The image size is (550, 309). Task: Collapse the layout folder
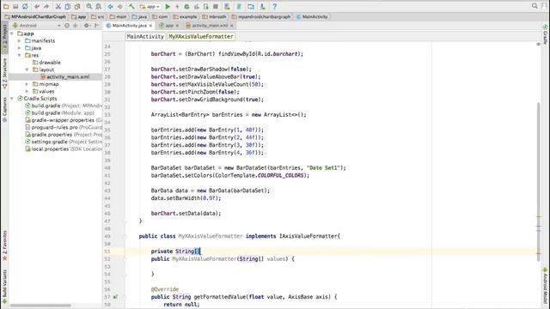(27, 70)
